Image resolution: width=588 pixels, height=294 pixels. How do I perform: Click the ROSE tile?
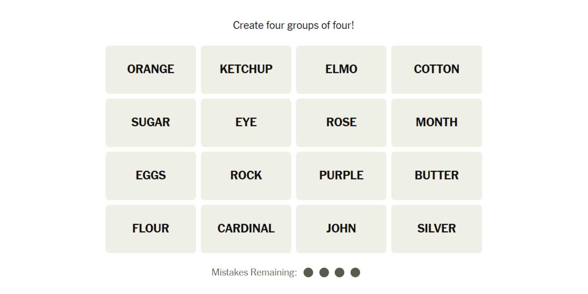[x=341, y=123]
